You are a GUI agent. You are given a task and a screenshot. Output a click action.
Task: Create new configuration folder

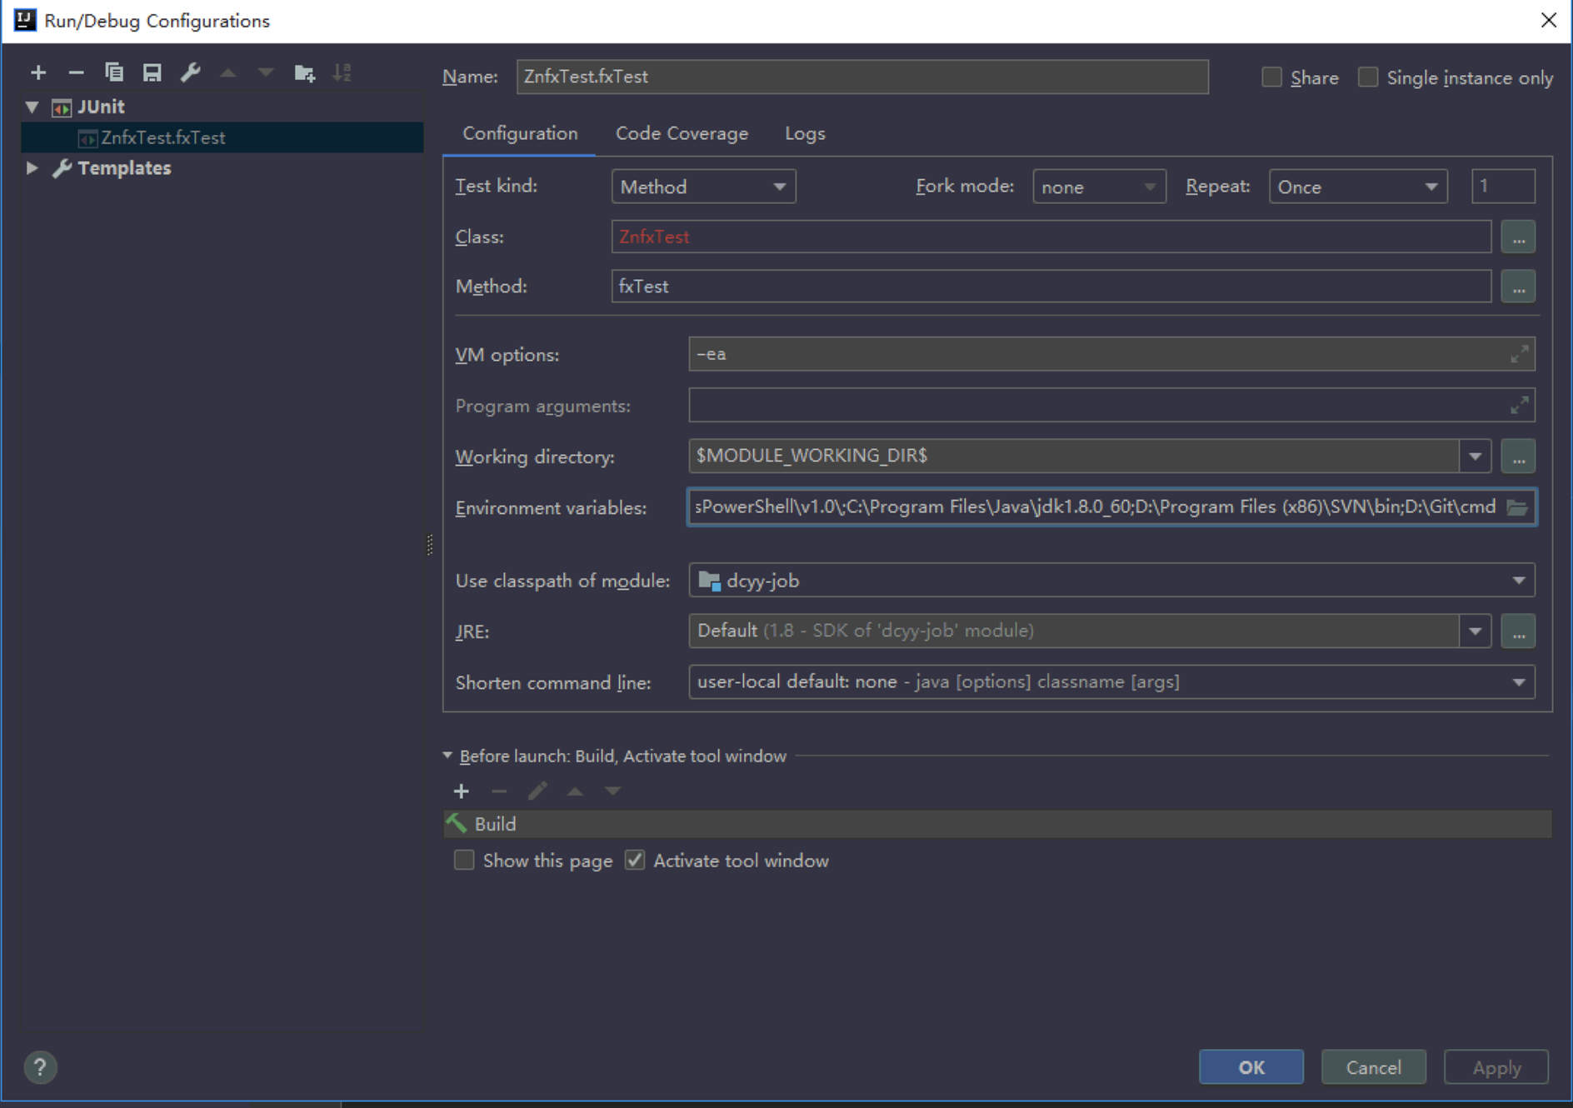(x=305, y=73)
